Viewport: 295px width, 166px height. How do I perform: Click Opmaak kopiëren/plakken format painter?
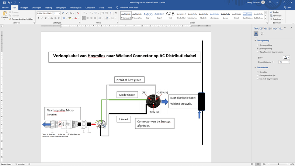21,19
